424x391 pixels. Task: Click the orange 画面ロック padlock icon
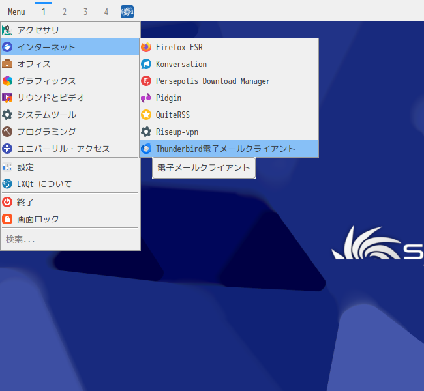pyautogui.click(x=7, y=219)
